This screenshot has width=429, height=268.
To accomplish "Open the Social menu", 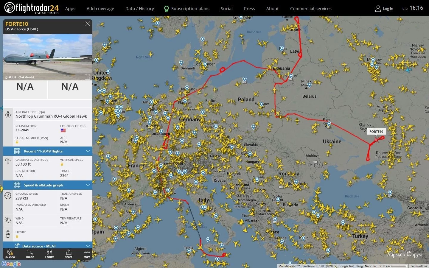I will [x=227, y=9].
